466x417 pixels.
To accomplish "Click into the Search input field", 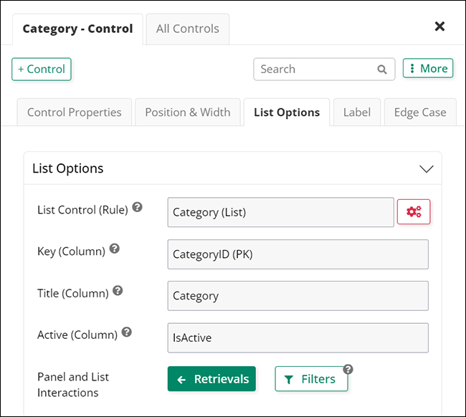I will [x=315, y=69].
